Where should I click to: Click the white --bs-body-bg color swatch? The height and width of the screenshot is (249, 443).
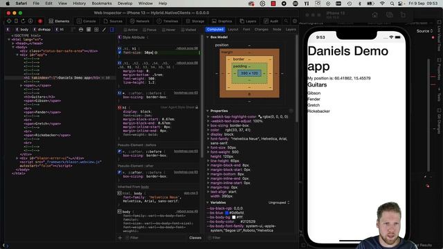click(234, 217)
